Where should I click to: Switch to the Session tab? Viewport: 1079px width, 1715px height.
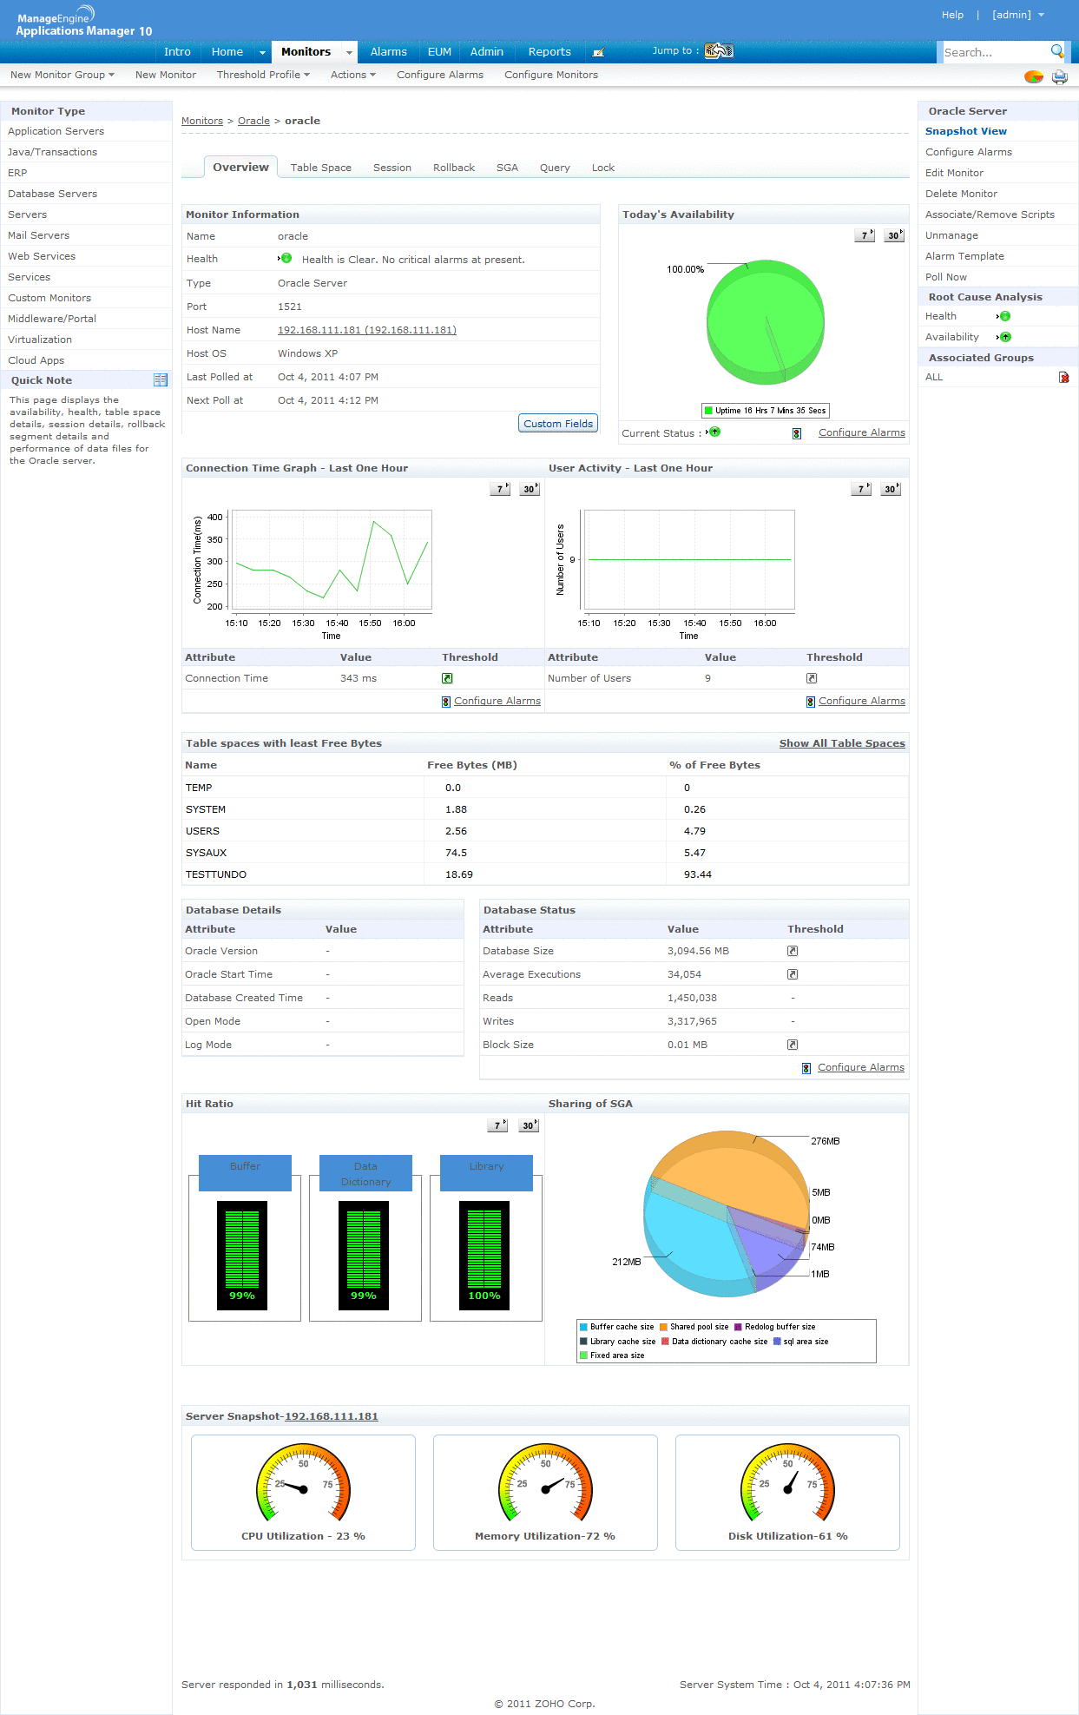pyautogui.click(x=392, y=168)
